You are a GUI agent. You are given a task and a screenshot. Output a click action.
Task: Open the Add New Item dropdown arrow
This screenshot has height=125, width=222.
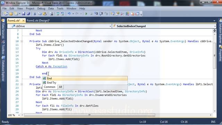(x=19, y=14)
